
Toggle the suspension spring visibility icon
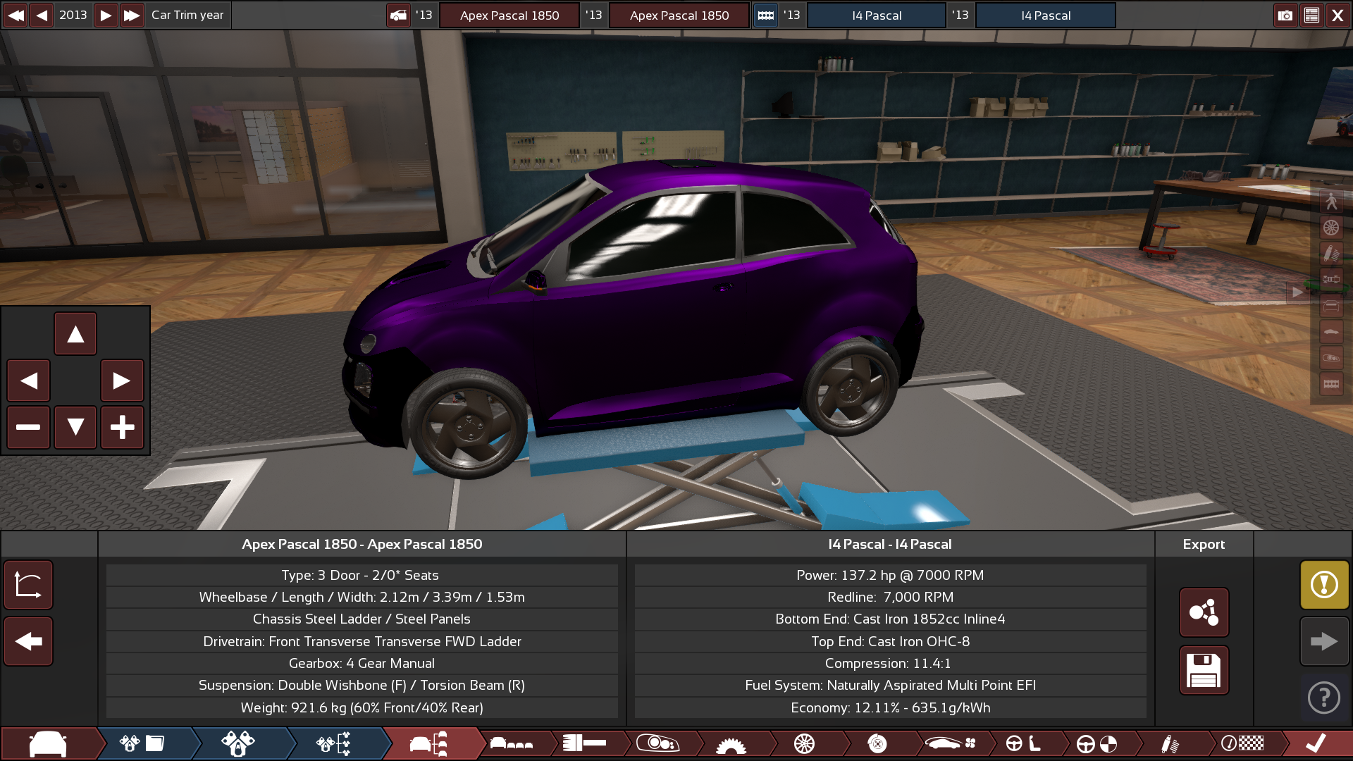point(1331,254)
